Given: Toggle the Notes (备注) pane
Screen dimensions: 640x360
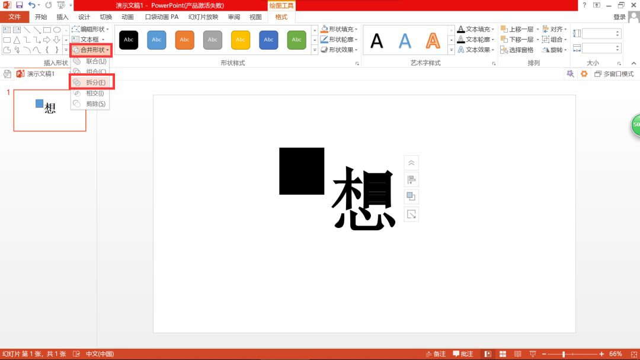Looking at the screenshot, I should coord(436,354).
